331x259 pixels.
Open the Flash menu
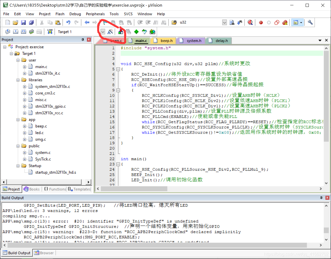coord(60,14)
